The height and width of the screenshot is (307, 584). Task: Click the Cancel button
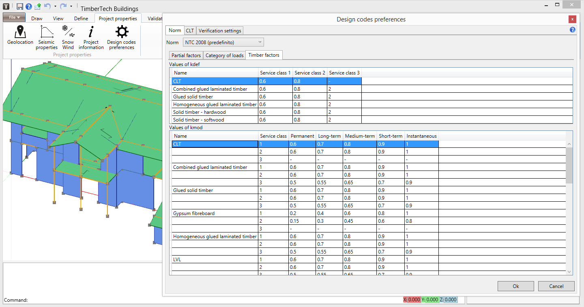pos(556,286)
